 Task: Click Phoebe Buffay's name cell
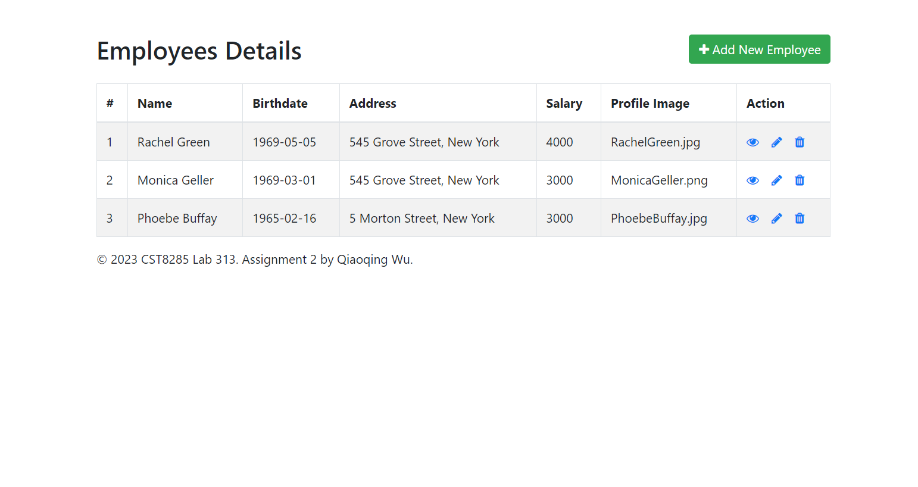pyautogui.click(x=185, y=218)
